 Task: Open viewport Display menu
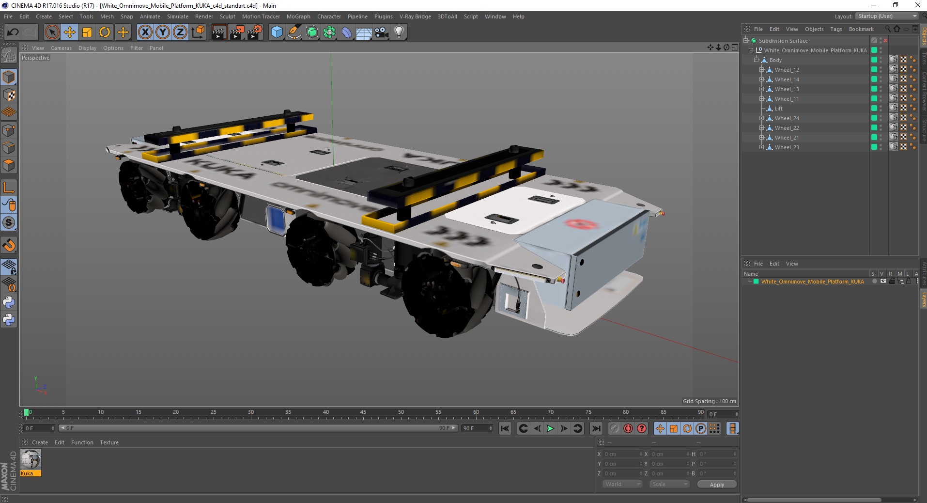click(x=87, y=48)
